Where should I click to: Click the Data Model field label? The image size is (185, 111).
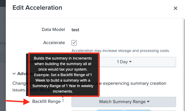(x=53, y=29)
